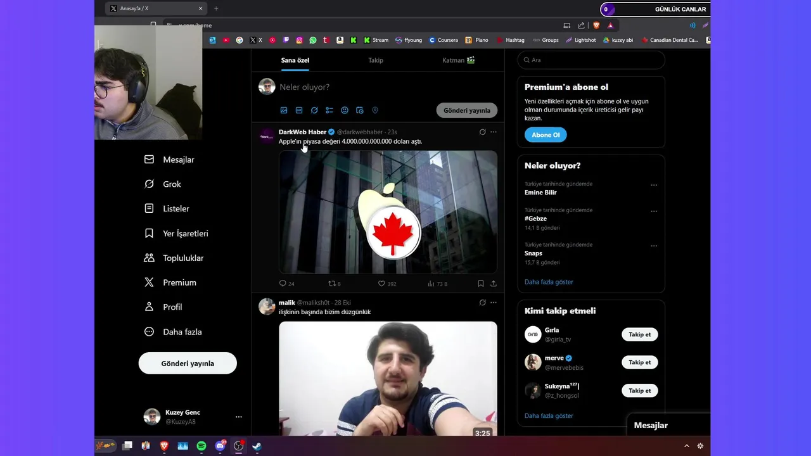
Task: Open Mesajlar in left sidebar
Action: pos(169,160)
